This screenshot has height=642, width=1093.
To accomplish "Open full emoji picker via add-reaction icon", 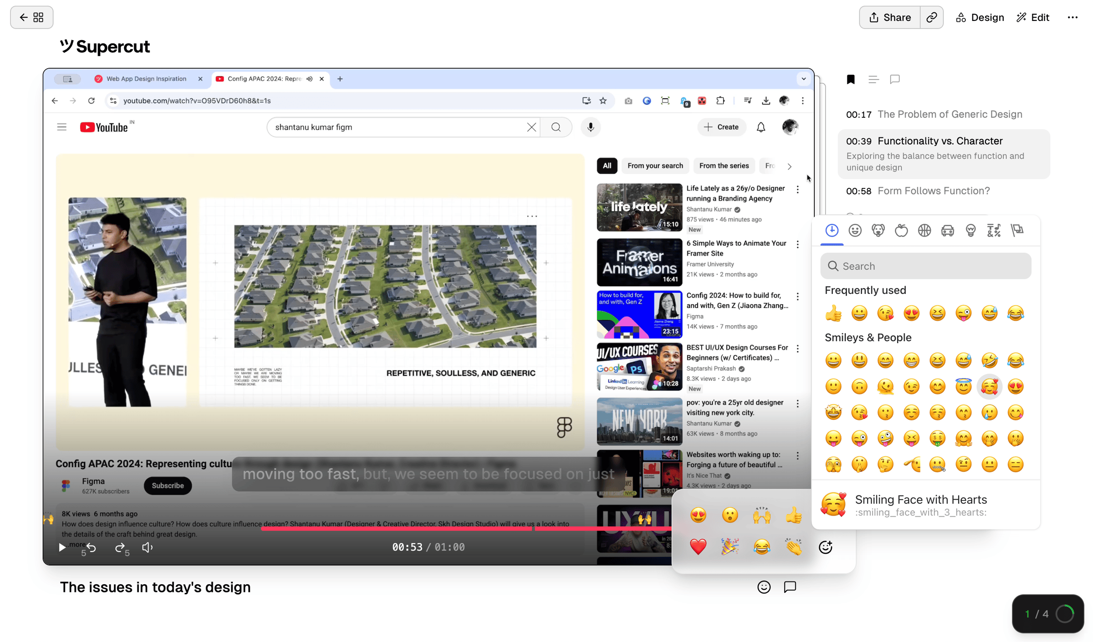I will point(826,547).
